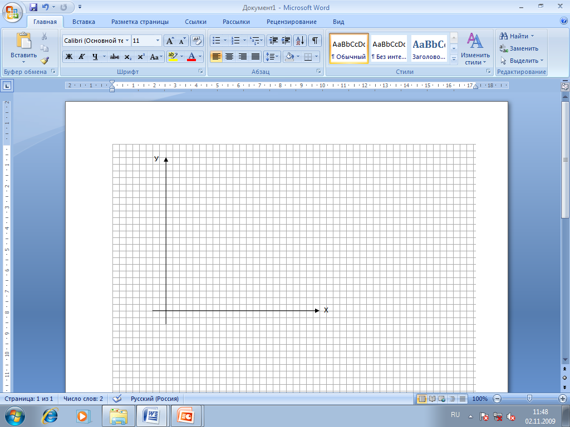Align text right
The height and width of the screenshot is (427, 570).
tap(243, 57)
